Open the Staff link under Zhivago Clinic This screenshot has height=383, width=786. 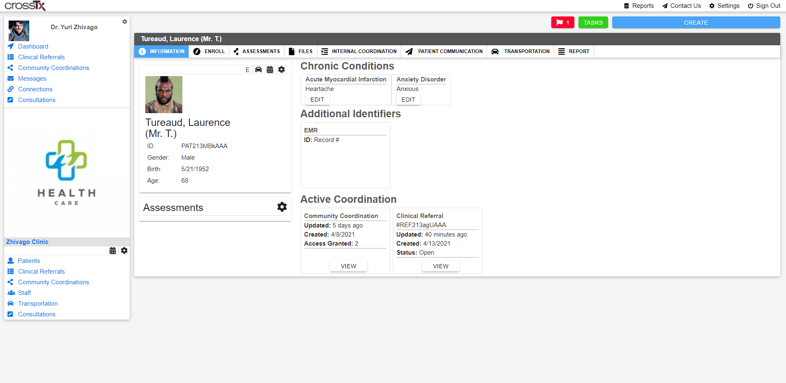click(24, 293)
